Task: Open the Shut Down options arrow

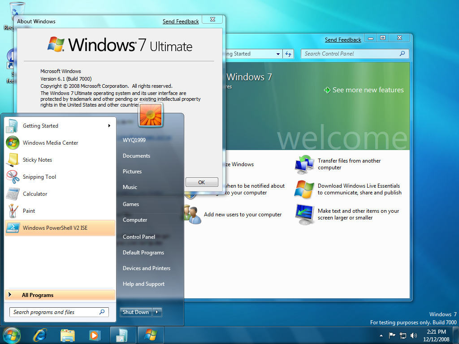Action: (157, 312)
